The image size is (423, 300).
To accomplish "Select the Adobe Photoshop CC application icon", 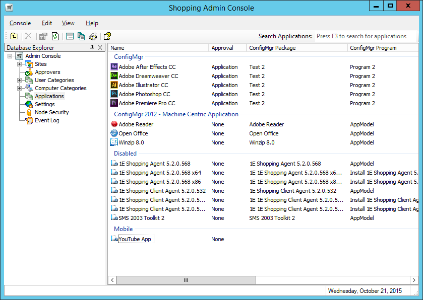I will point(114,94).
